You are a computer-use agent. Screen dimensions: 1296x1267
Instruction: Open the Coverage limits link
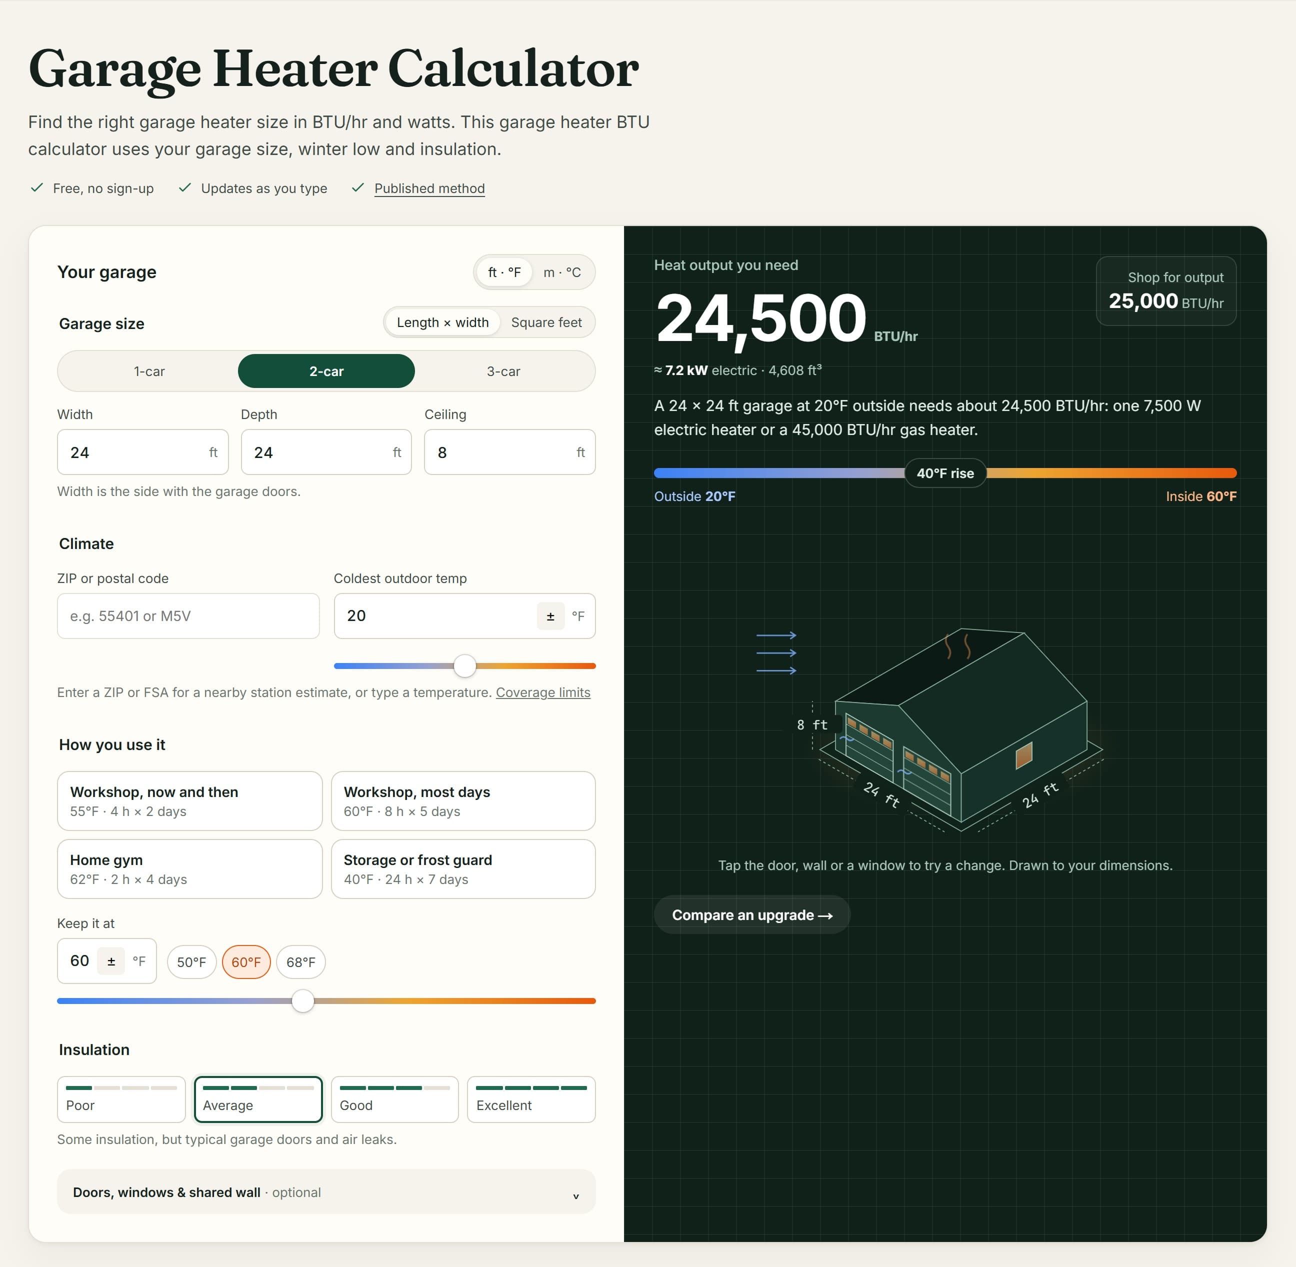(543, 692)
